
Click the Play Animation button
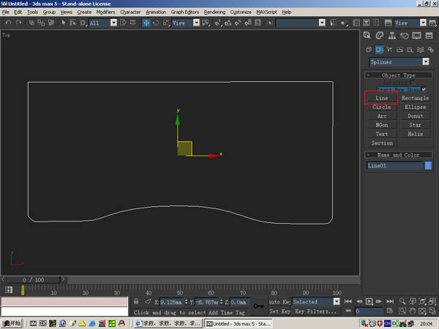click(x=369, y=301)
